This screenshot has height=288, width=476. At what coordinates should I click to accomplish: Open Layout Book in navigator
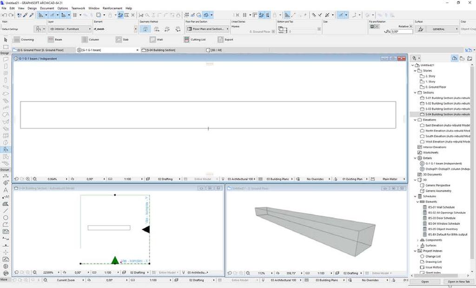pos(469,58)
